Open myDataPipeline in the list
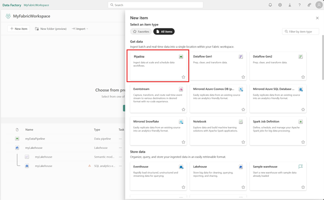Screen dimensions: 324x200 [x=35, y=139]
